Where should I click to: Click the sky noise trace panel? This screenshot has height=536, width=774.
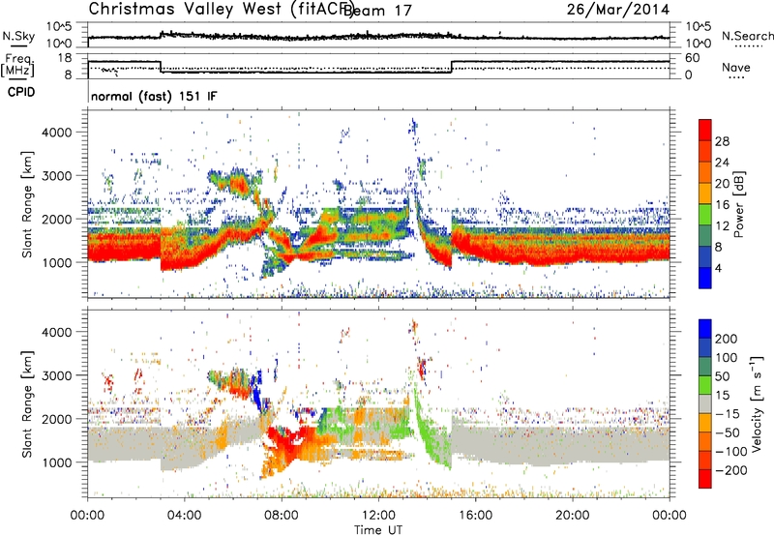click(x=378, y=35)
